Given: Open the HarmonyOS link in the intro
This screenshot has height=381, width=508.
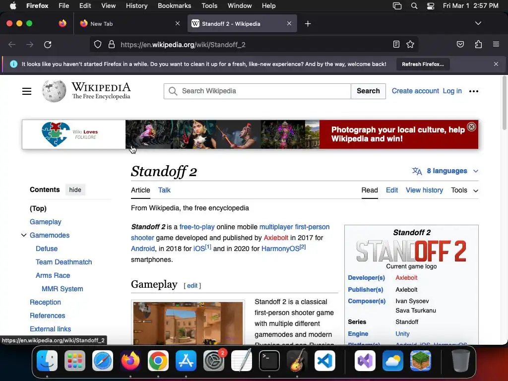Looking at the screenshot, I should (280, 249).
